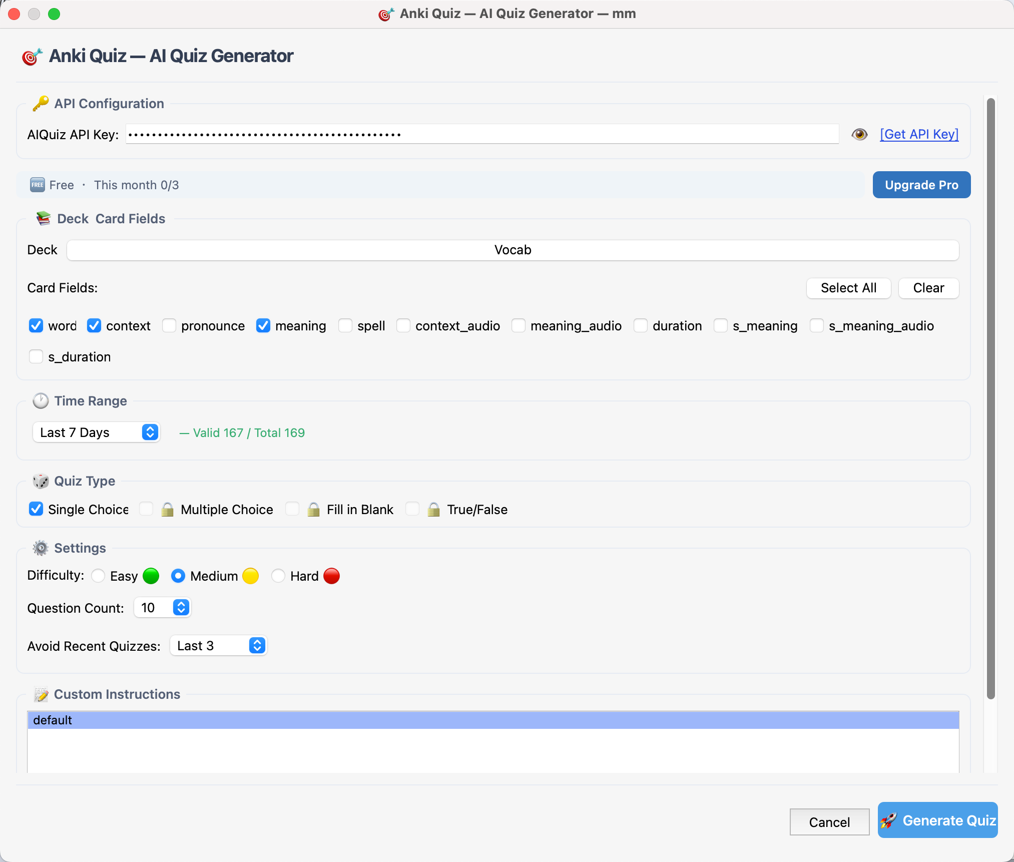
Task: Click the locked Multiple Choice checkbox
Action: point(146,509)
